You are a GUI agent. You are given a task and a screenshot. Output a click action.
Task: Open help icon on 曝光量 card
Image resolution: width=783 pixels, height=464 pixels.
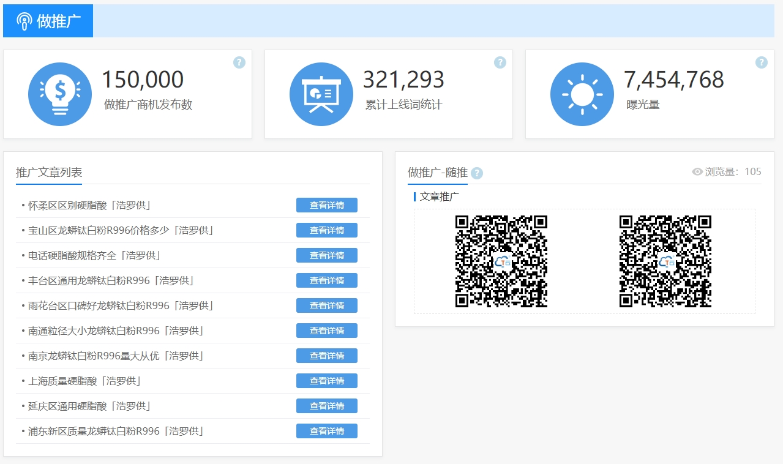pos(761,62)
